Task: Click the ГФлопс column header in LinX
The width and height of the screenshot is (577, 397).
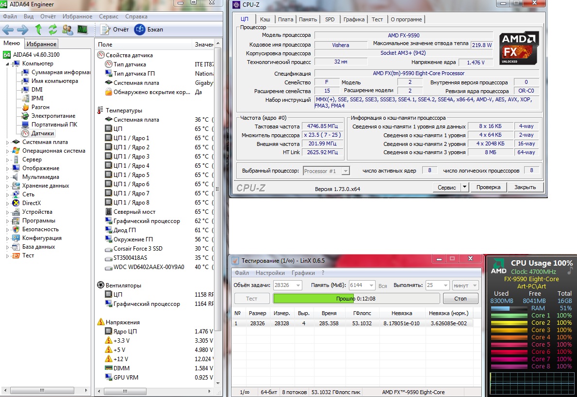Action: (x=362, y=313)
